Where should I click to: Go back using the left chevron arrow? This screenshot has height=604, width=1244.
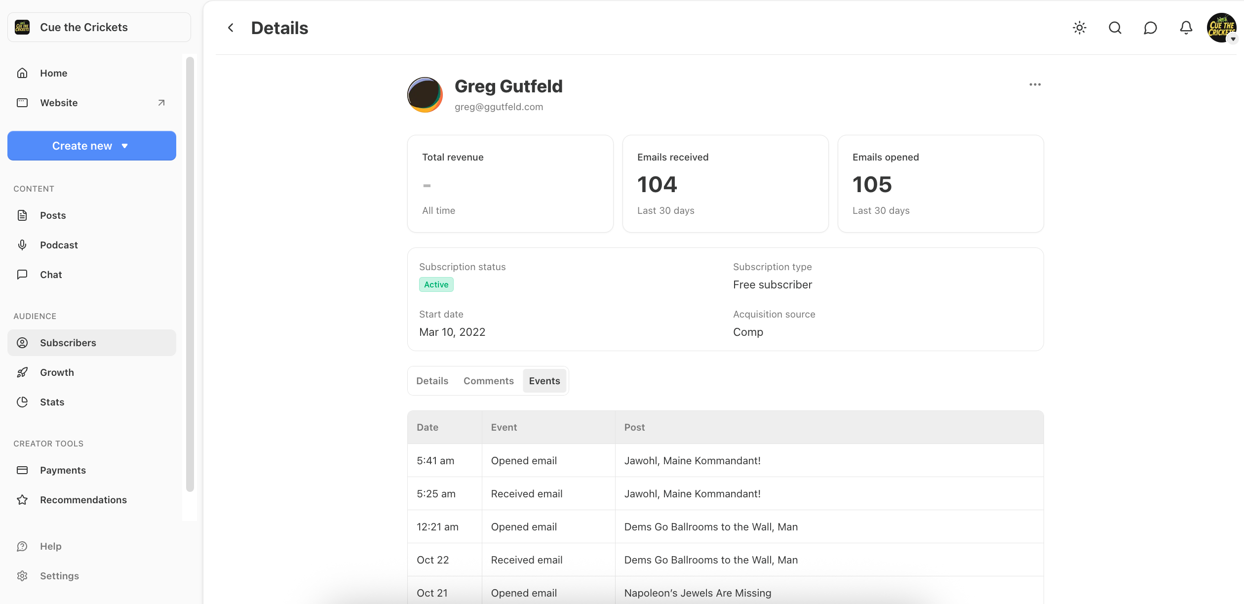(x=231, y=28)
